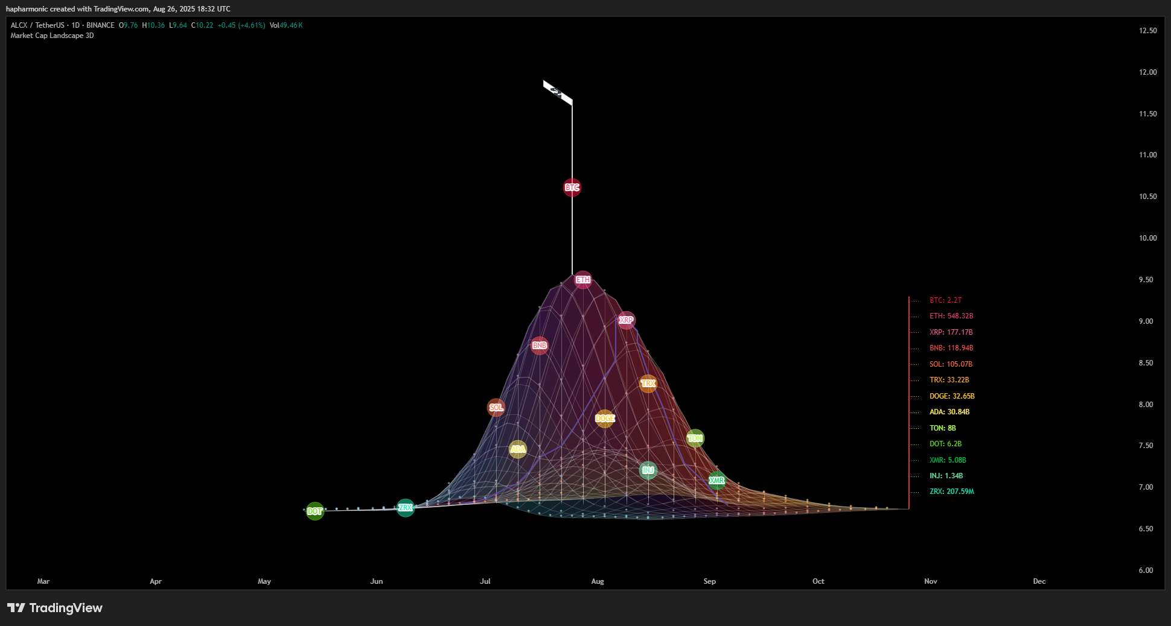
Task: Click the TradingView logo
Action: (55, 608)
